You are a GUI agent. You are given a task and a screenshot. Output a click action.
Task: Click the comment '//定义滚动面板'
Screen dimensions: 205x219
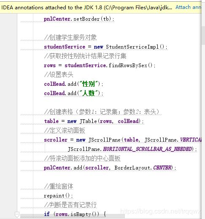[x=65, y=131]
